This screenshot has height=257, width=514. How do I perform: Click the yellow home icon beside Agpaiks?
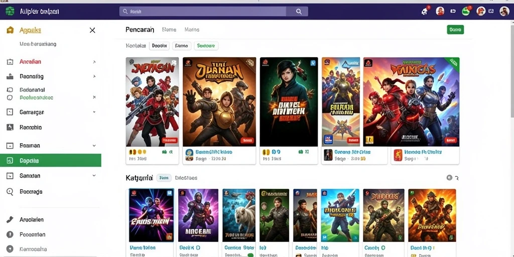(10, 30)
